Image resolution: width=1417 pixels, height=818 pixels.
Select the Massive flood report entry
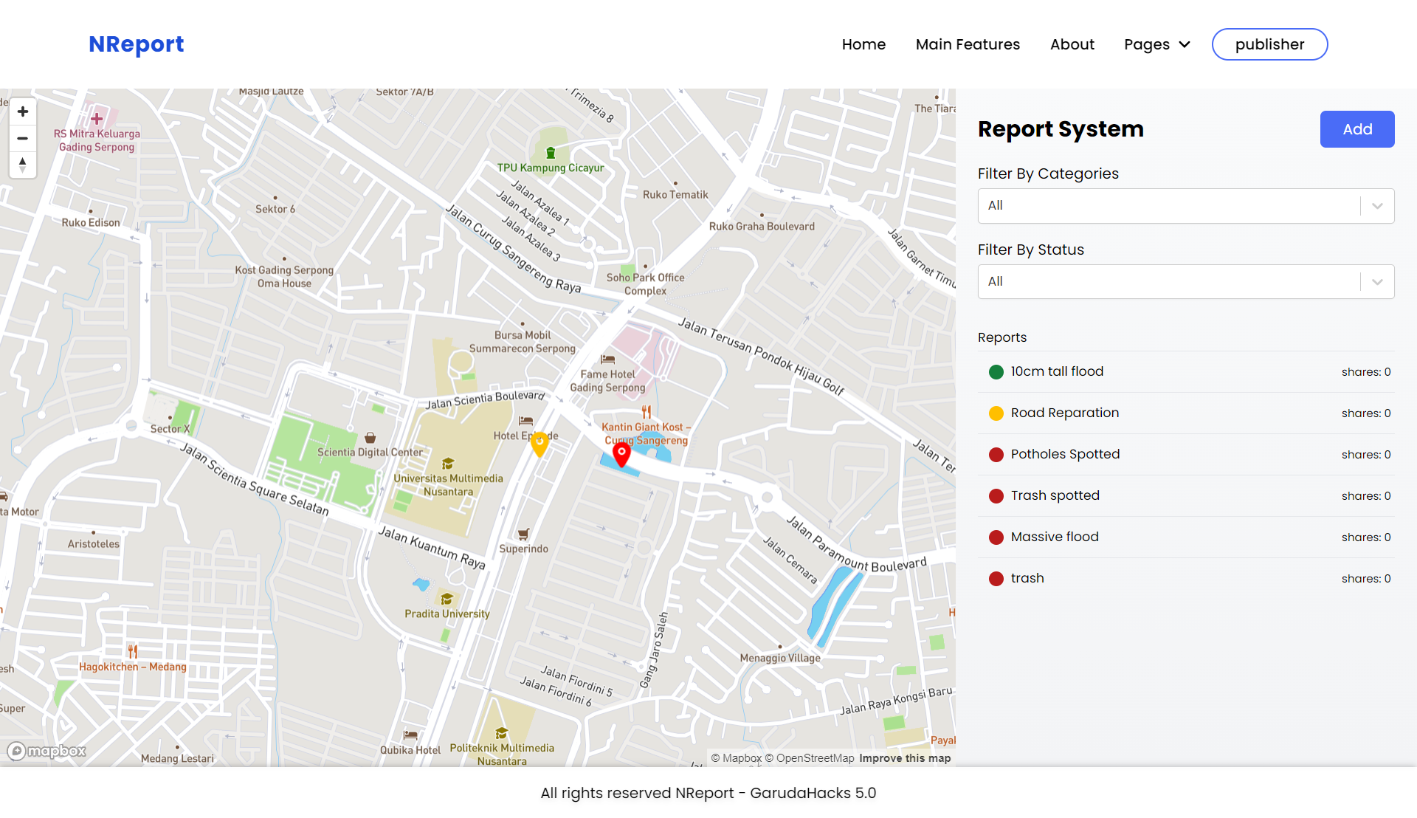1055,537
